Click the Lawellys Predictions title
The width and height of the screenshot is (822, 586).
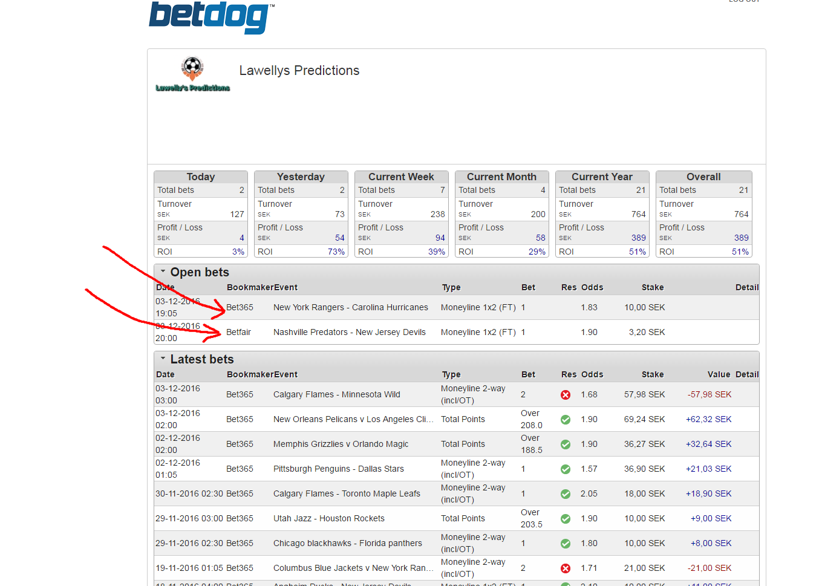point(299,71)
